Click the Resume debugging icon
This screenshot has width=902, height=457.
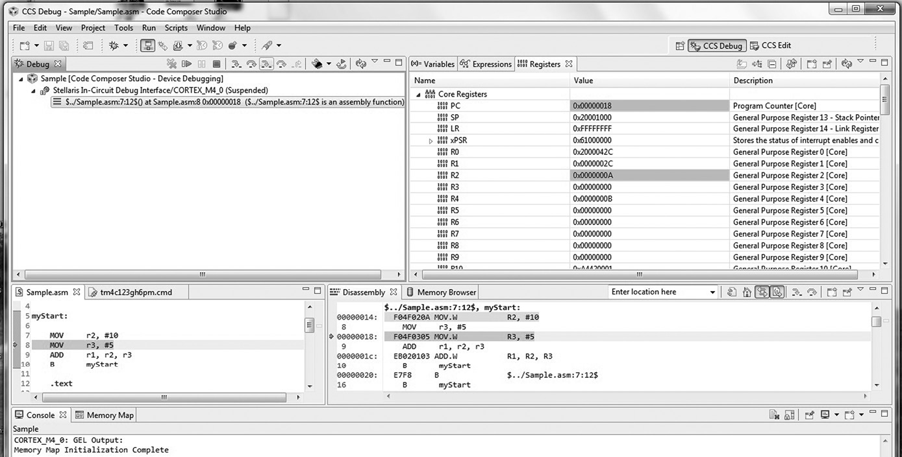click(x=187, y=63)
